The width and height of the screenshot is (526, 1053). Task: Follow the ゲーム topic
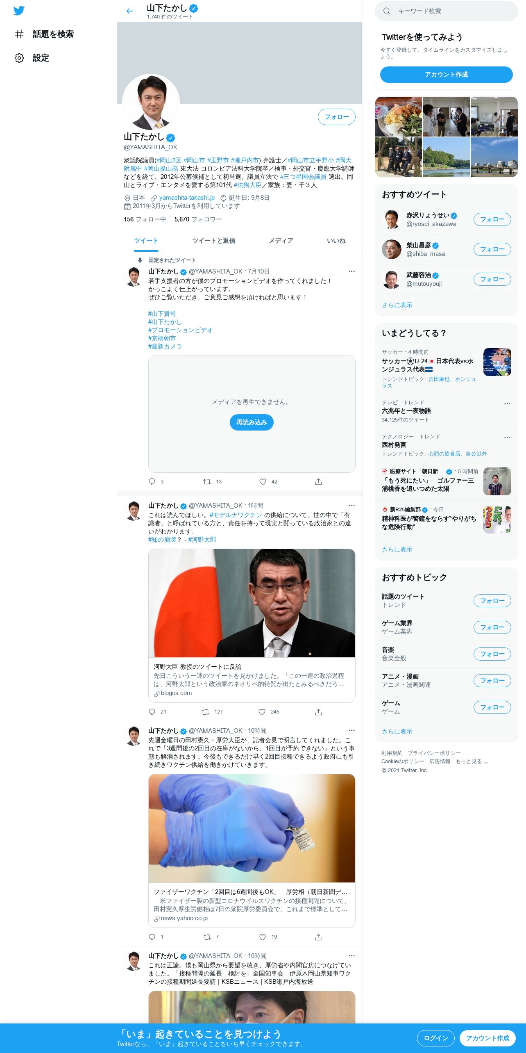[492, 707]
